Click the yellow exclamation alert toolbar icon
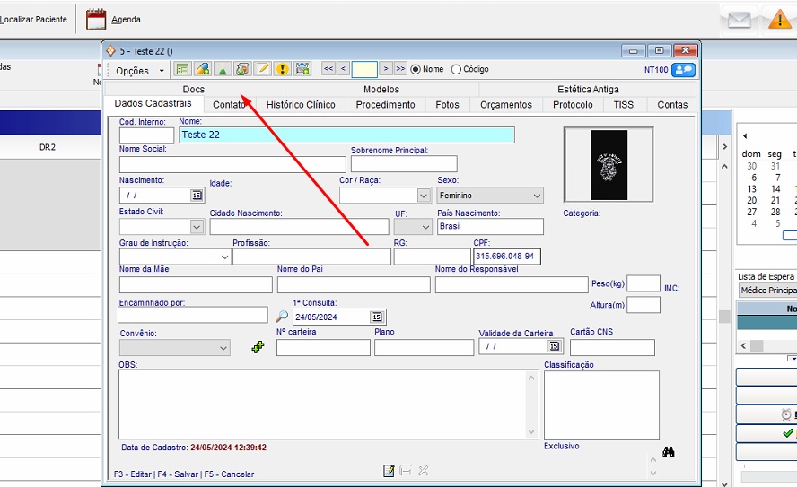The height and width of the screenshot is (487, 797). click(283, 69)
